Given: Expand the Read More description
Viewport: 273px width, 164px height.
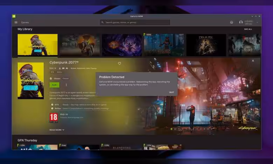Looking at the screenshot, I should pos(57,130).
